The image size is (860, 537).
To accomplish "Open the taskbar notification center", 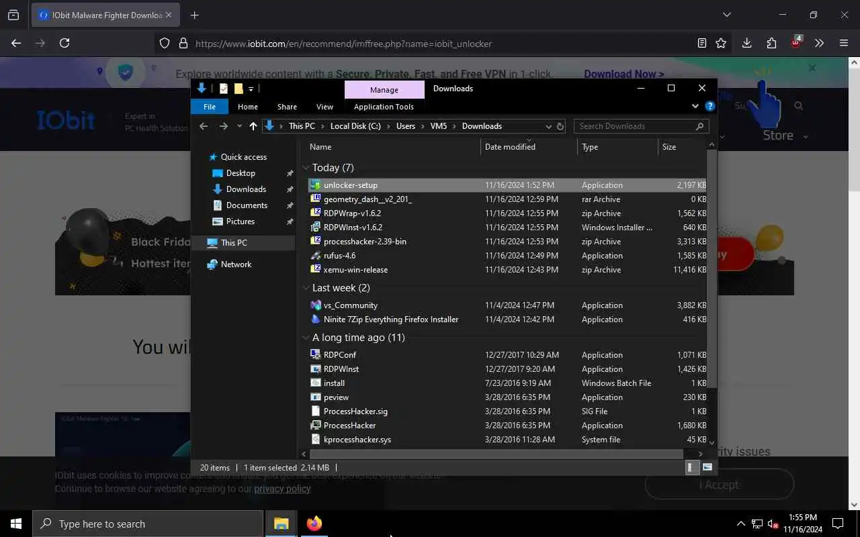I will [x=838, y=524].
